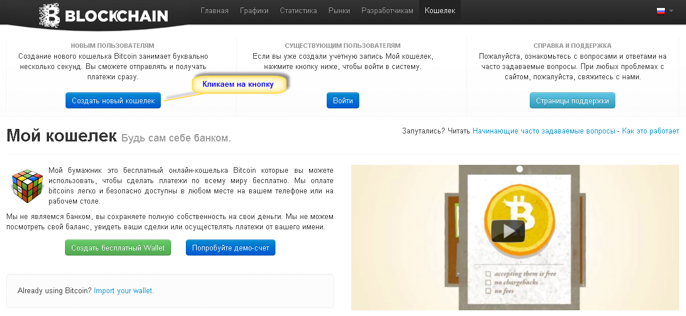
Task: Click the Blockchain logo
Action: coord(103,15)
